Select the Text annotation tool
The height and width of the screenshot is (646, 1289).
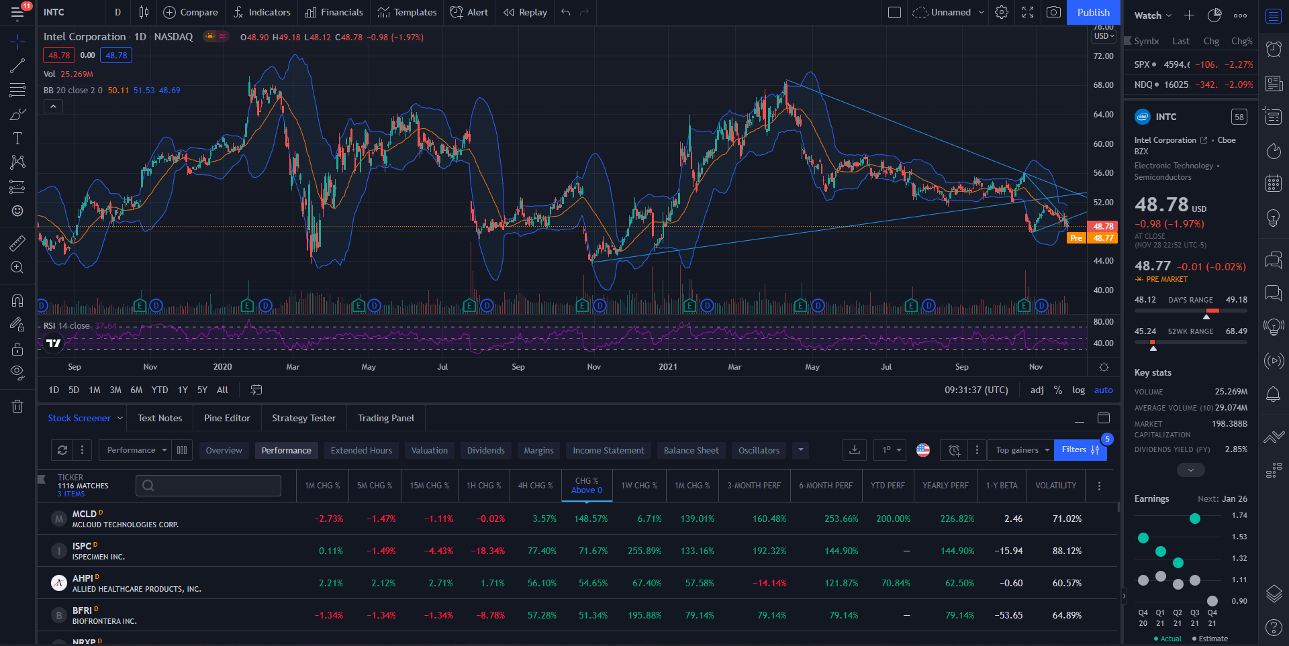(17, 138)
